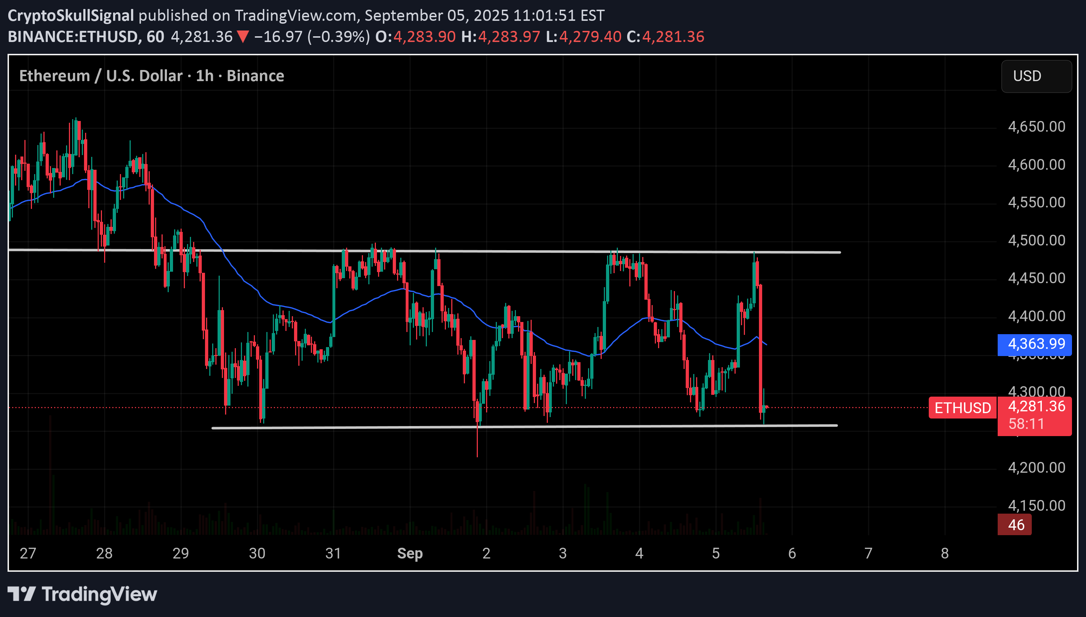1086x617 pixels.
Task: Click the 4,650.00 price axis label
Action: [x=1036, y=127]
